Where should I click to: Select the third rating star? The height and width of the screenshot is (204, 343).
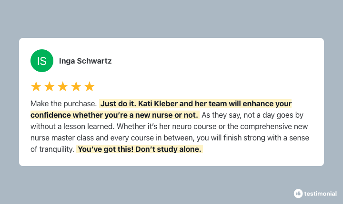(x=63, y=86)
